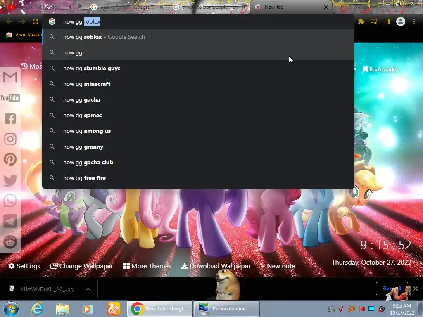Open the Chrome three-dot menu
Screen dimensions: 423x317
414,21
